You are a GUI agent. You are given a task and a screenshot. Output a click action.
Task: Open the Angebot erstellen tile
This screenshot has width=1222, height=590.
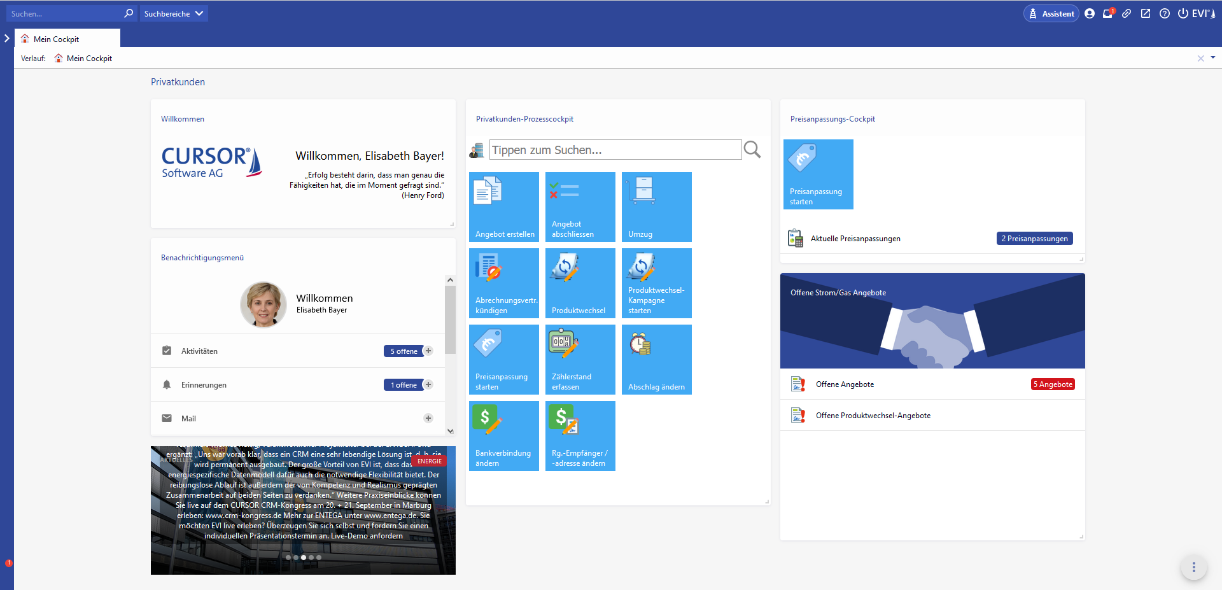pos(503,206)
